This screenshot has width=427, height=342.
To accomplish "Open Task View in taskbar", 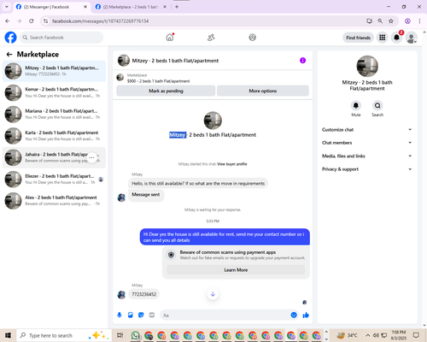I will pos(120,335).
